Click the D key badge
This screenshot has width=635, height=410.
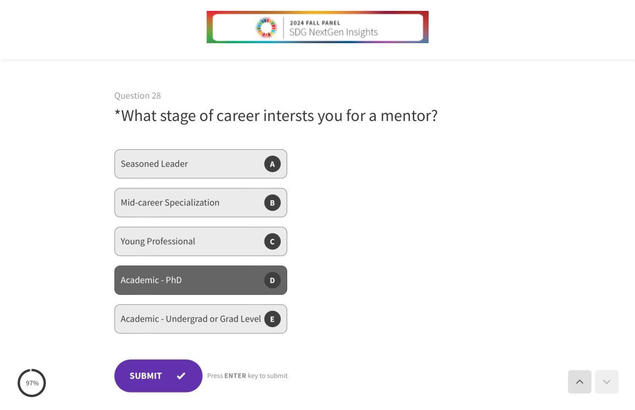(272, 280)
